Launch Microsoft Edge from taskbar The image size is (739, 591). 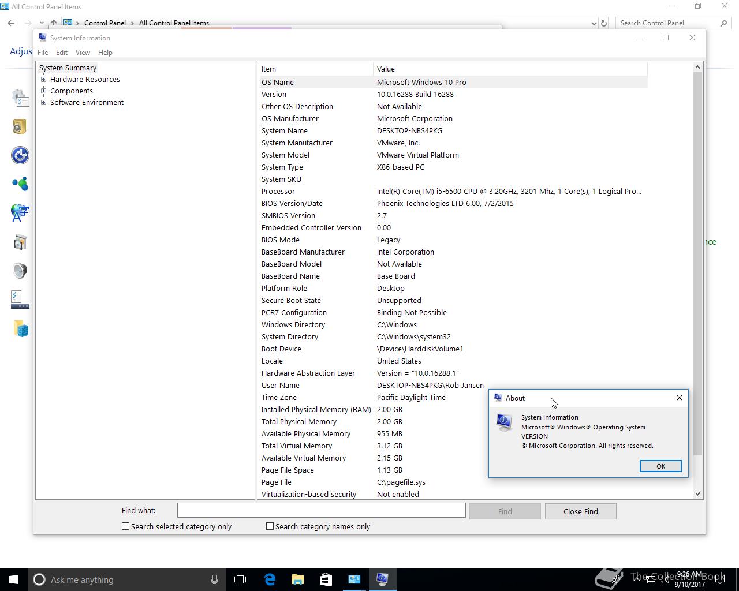pyautogui.click(x=270, y=579)
